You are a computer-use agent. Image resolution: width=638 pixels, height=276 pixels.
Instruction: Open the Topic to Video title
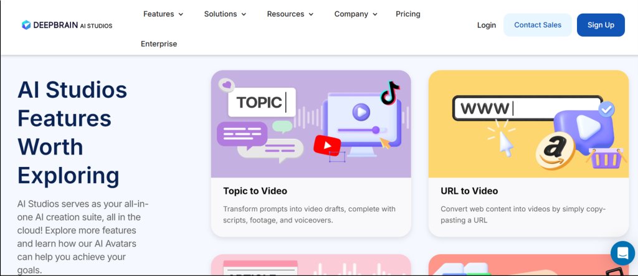tap(255, 191)
